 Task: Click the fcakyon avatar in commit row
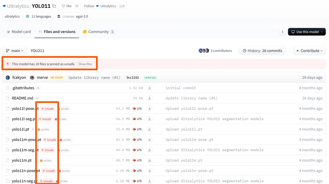pyautogui.click(x=8, y=77)
